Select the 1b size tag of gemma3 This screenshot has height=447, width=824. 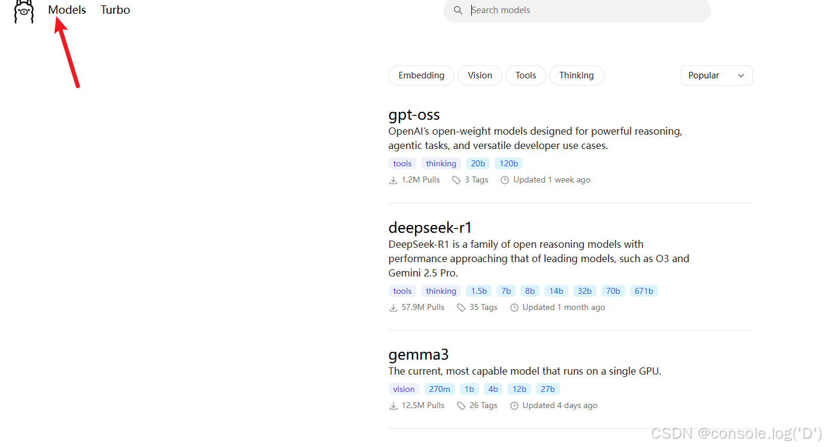click(x=469, y=389)
